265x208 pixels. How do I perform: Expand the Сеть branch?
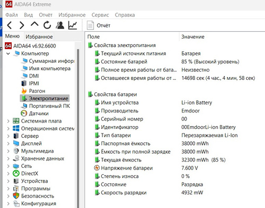coord(8,166)
